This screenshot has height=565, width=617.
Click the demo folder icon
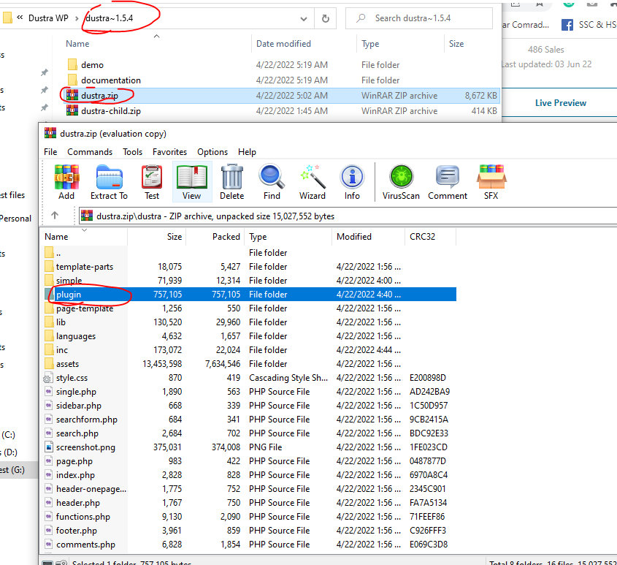(72, 64)
